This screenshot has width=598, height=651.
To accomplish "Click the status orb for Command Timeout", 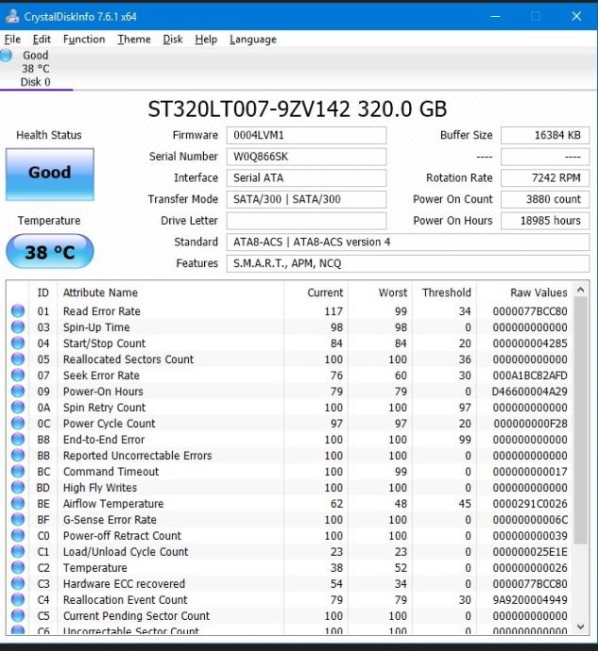I will 18,471.
